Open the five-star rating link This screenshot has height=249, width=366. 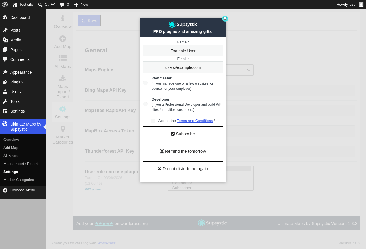(x=104, y=224)
